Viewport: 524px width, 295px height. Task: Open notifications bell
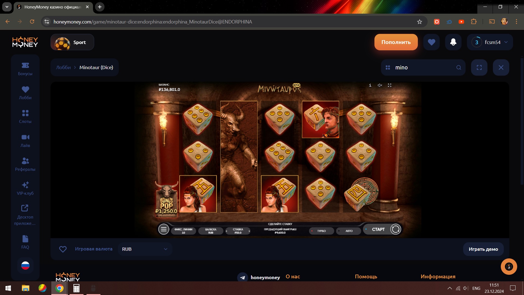tap(453, 42)
